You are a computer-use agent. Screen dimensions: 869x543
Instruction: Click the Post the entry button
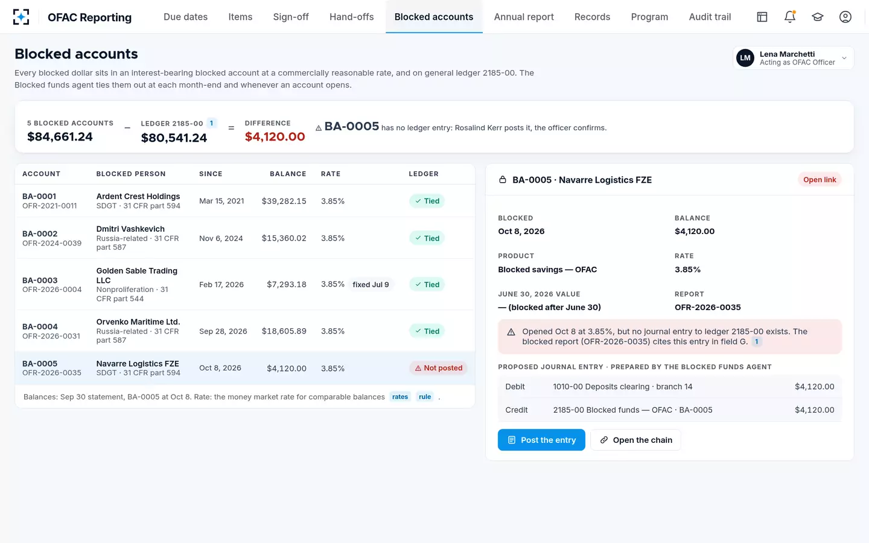(541, 440)
